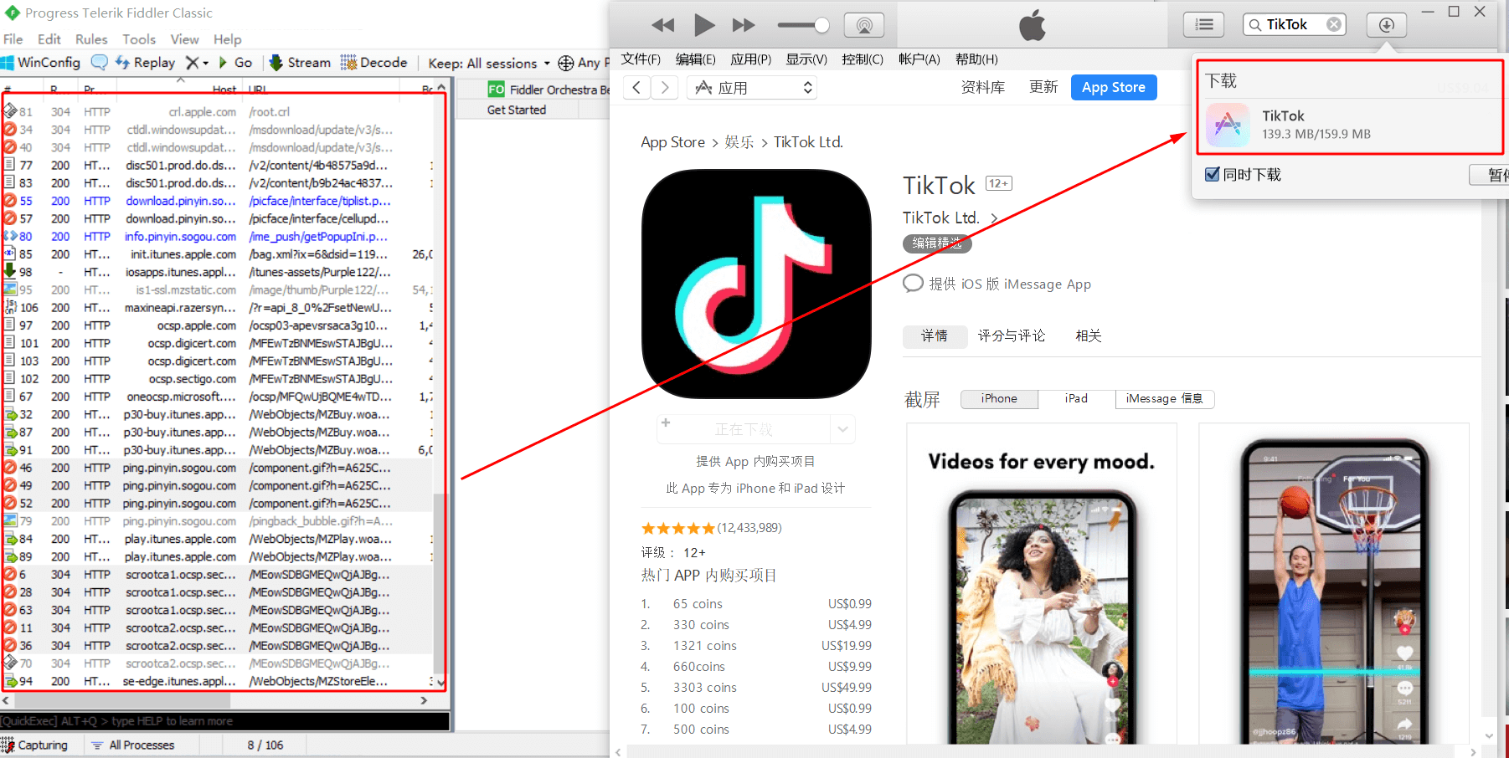Click the iMessage App speech bubble icon
Viewport: 1509px width, 758px height.
(x=913, y=284)
